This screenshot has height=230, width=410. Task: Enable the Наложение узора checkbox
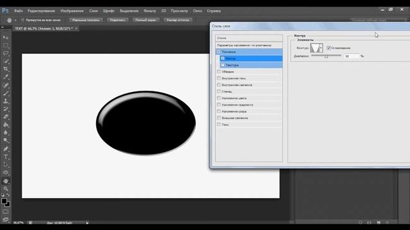[219, 111]
